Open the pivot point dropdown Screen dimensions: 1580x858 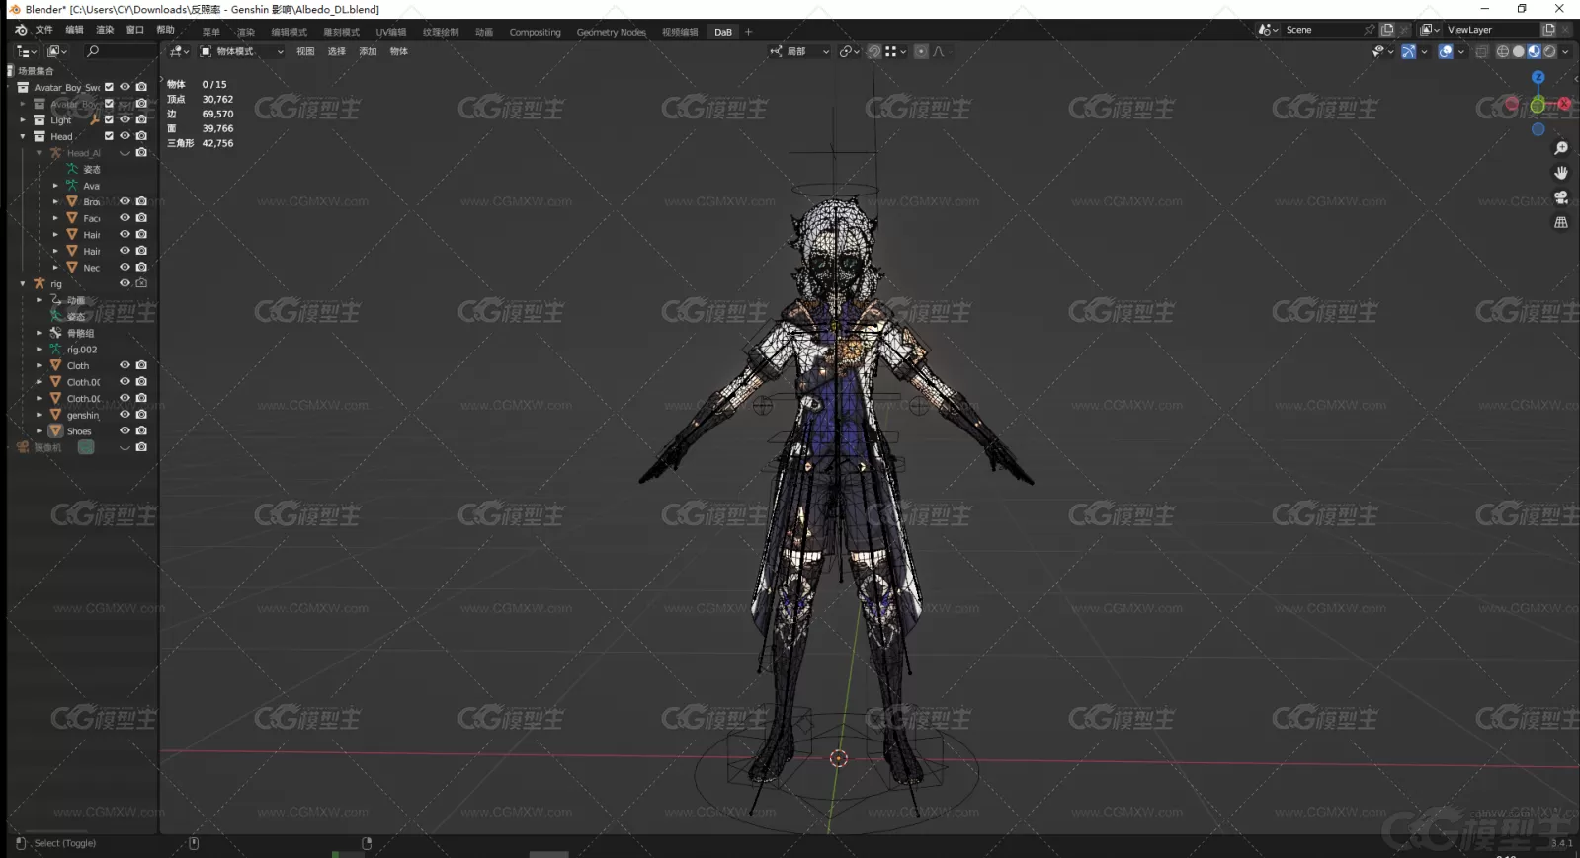(850, 51)
